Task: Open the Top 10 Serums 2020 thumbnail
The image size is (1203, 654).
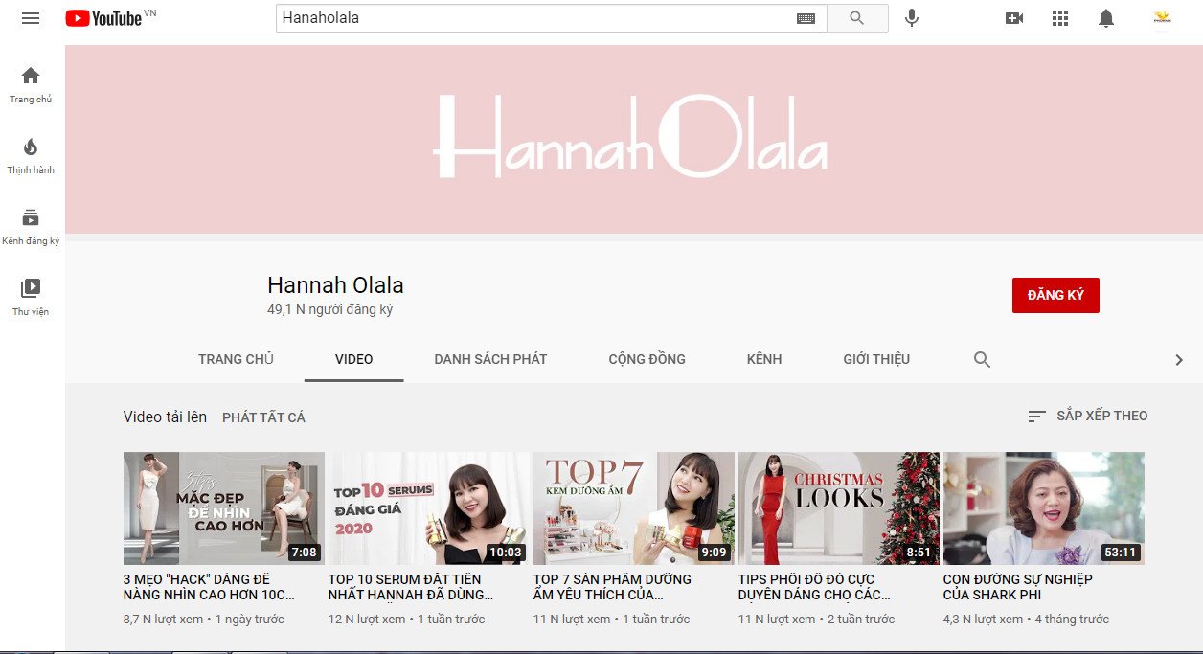Action: point(429,508)
